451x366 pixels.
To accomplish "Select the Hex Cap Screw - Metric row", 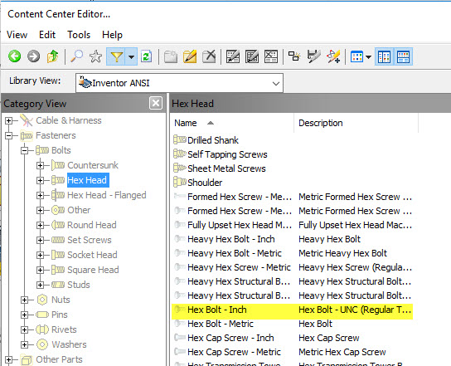I will point(293,352).
